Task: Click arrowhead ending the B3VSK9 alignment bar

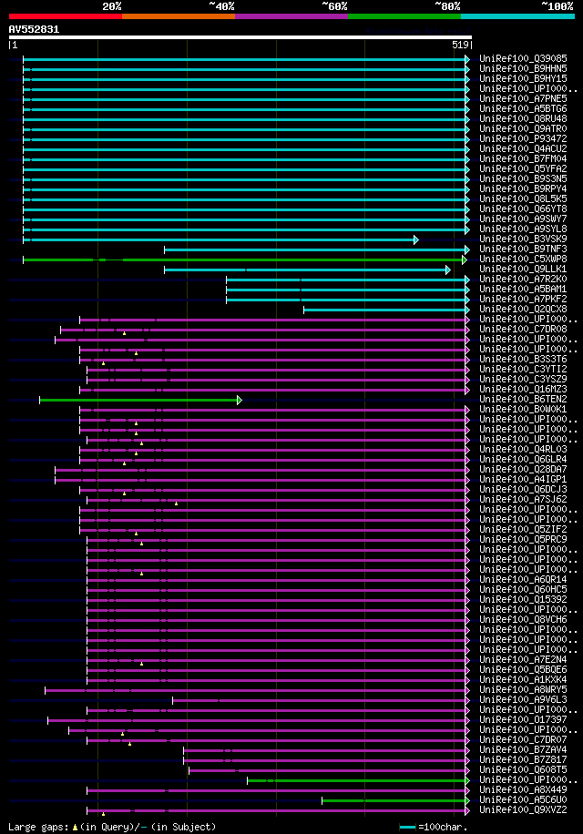Action: [416, 239]
